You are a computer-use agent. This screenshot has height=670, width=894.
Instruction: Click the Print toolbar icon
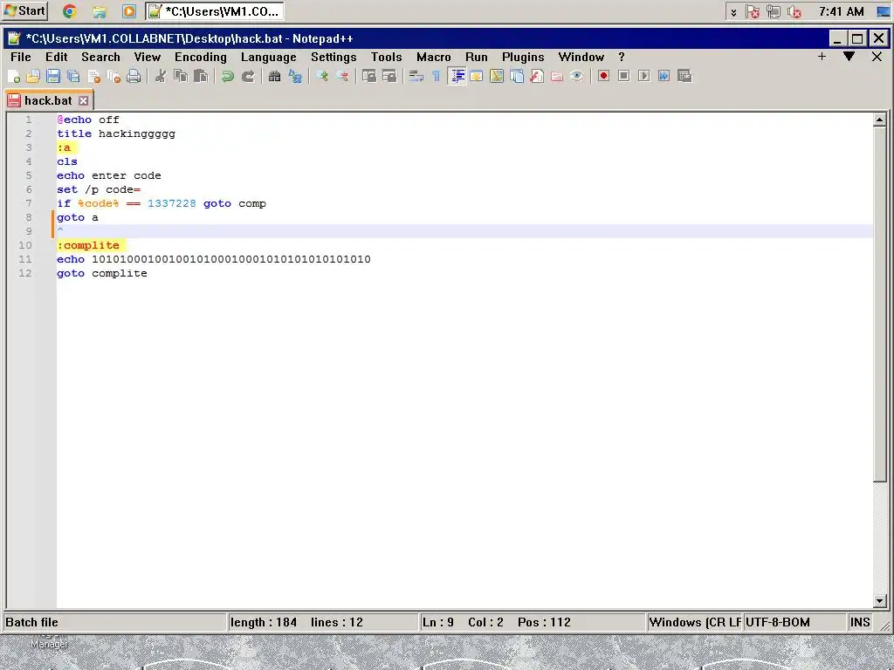[134, 77]
